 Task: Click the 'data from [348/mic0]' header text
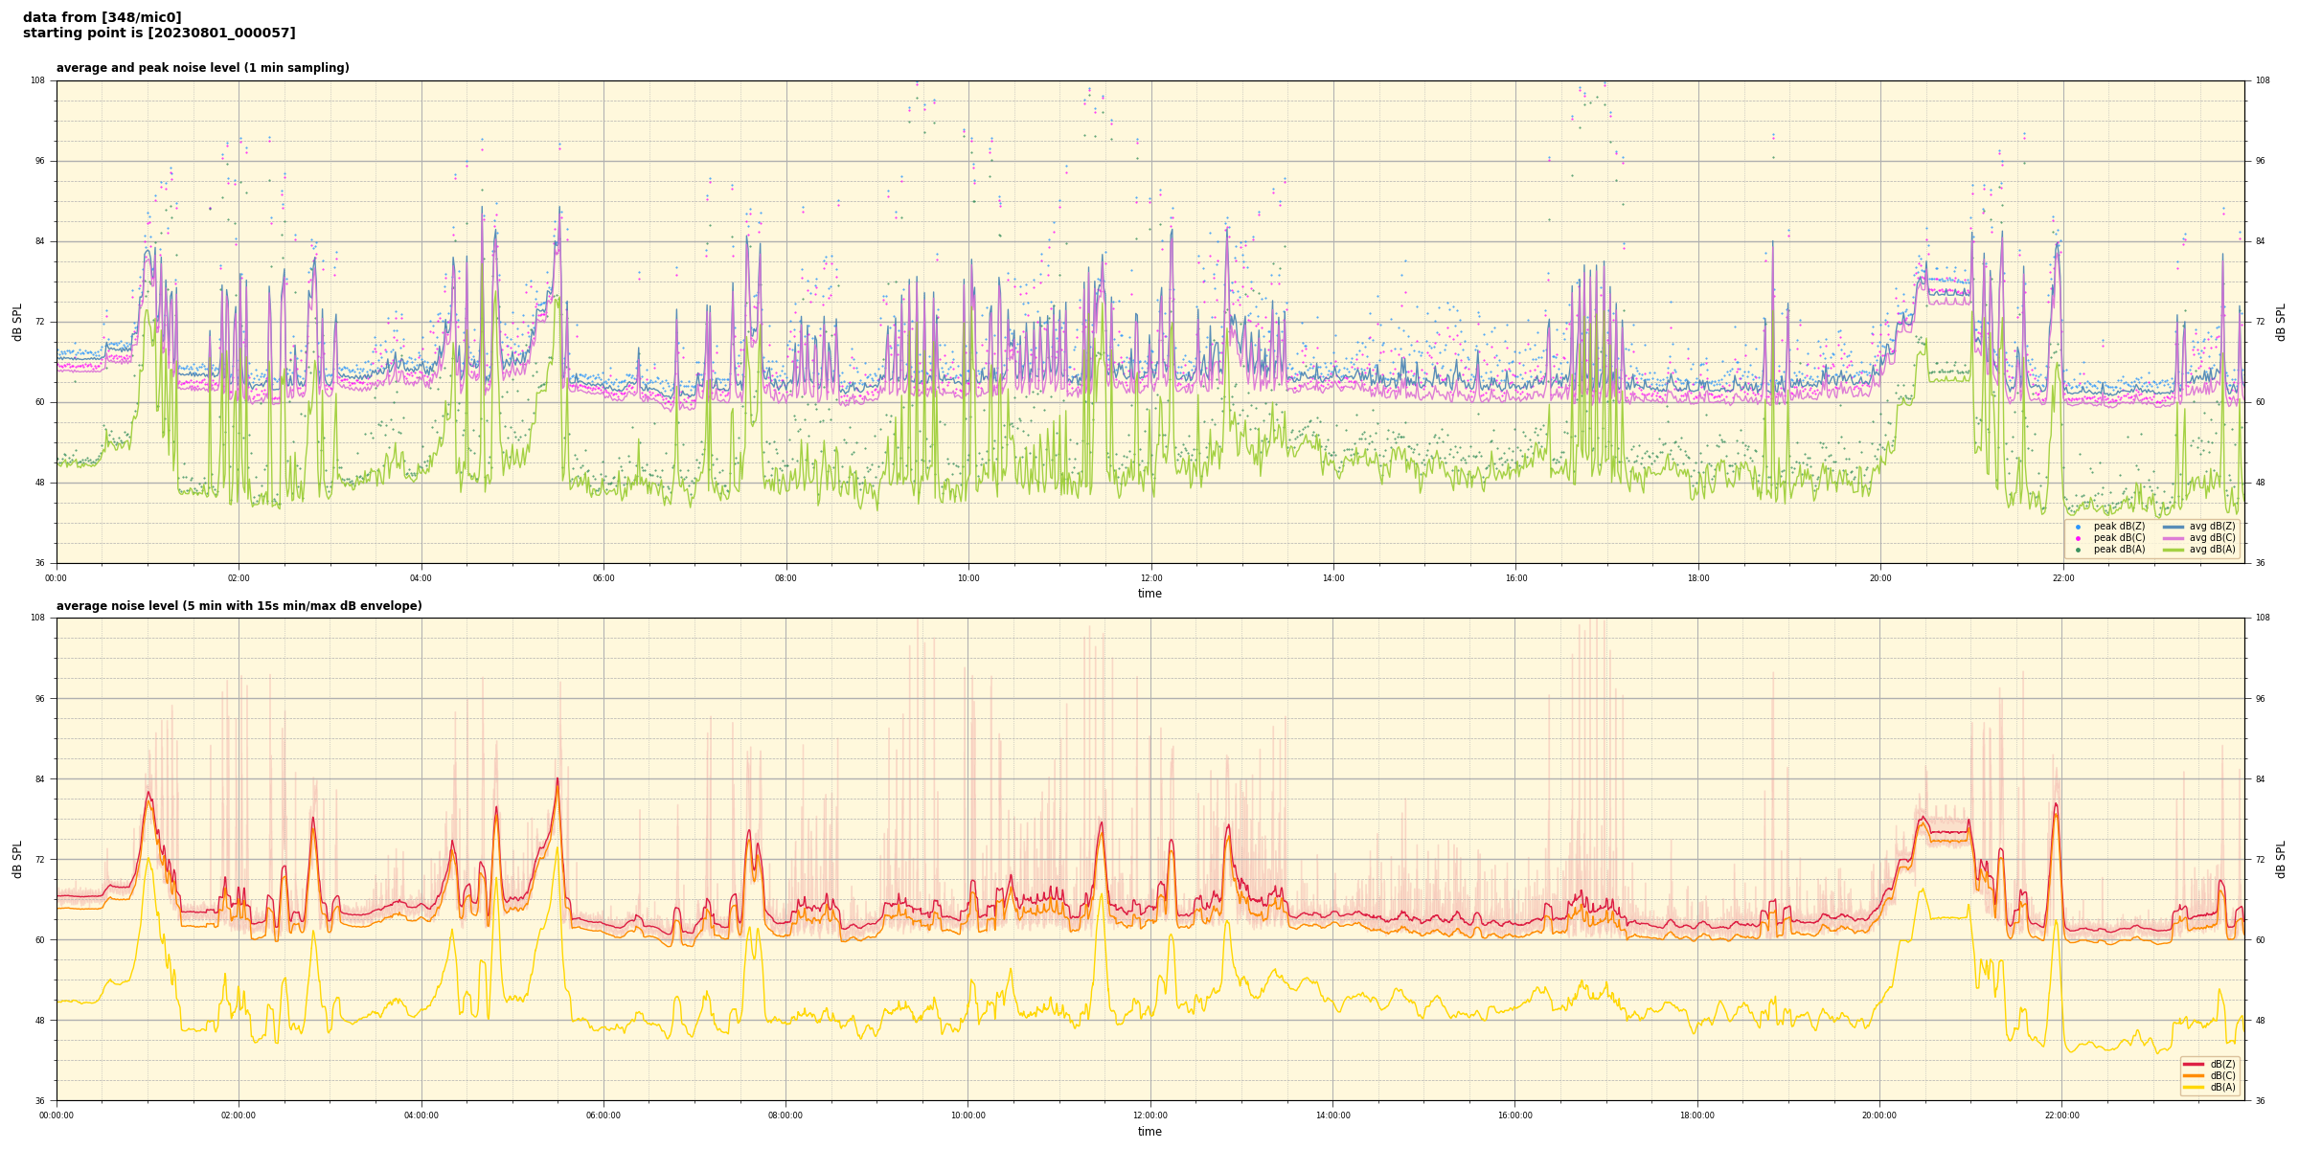coord(102,17)
